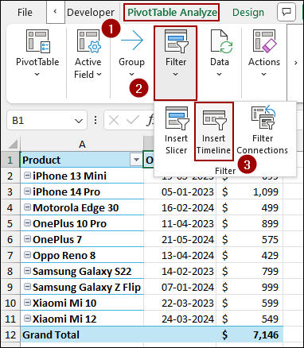This screenshot has width=304, height=348.
Task: Open the Active Field group
Action: point(88,54)
